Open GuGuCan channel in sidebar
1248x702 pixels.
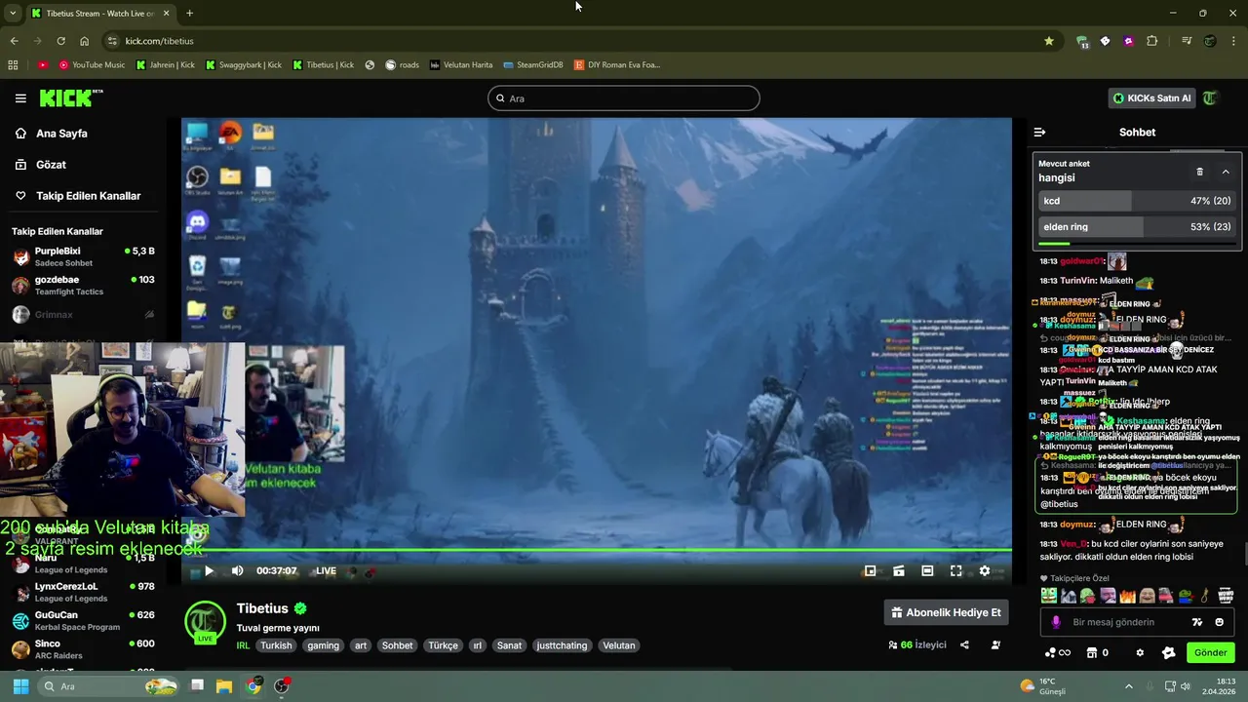click(x=84, y=621)
